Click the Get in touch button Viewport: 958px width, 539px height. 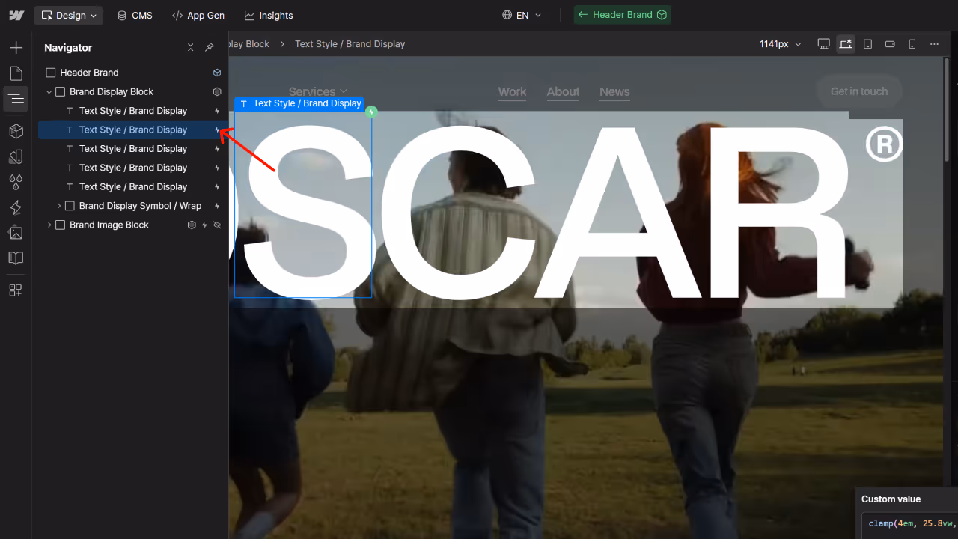859,91
